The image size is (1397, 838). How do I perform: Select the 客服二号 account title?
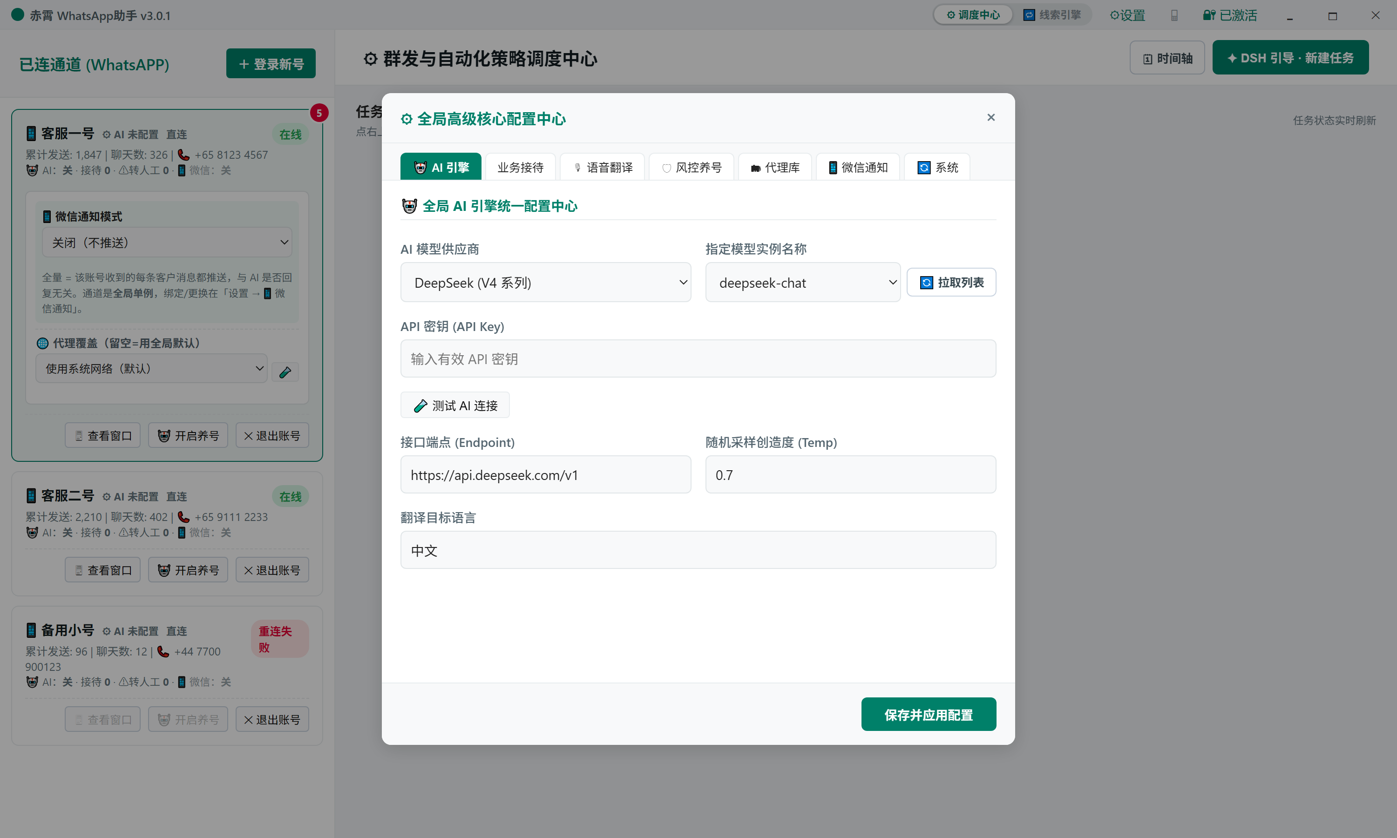point(67,496)
